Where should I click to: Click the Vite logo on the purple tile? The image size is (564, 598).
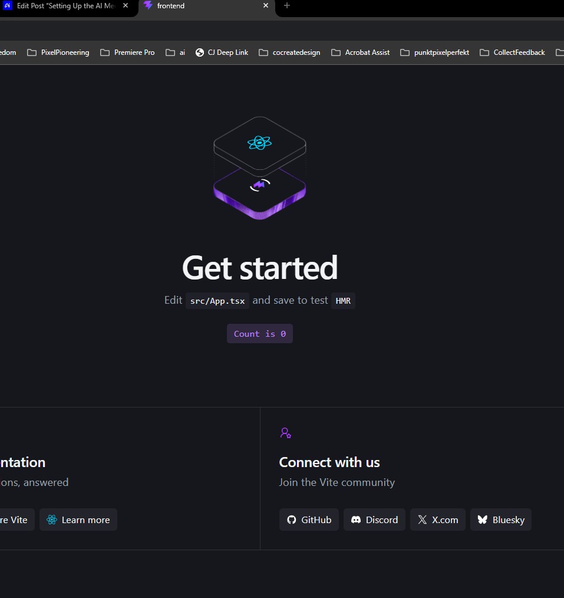tap(260, 185)
